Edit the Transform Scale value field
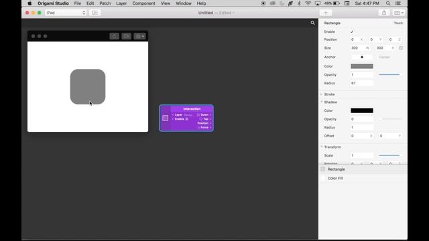The image size is (429, 241). point(362,155)
